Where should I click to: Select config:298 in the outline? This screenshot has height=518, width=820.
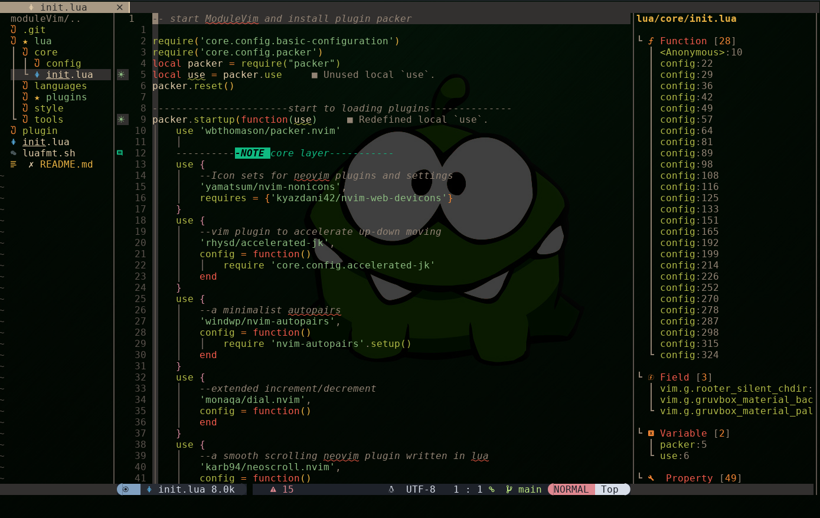[x=690, y=333]
